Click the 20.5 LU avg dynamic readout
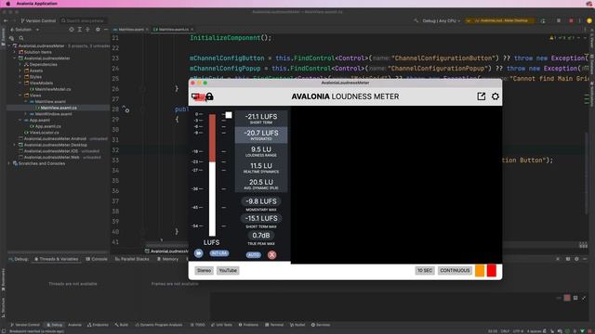 click(261, 184)
